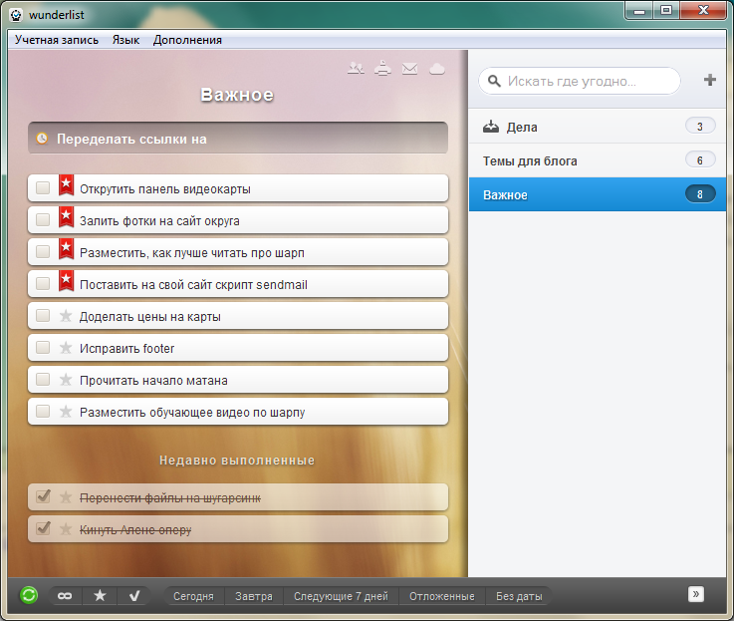Screen dimensions: 734x621
Task: Remove star ribbon from 'Залить фотки' task
Action: 66,217
